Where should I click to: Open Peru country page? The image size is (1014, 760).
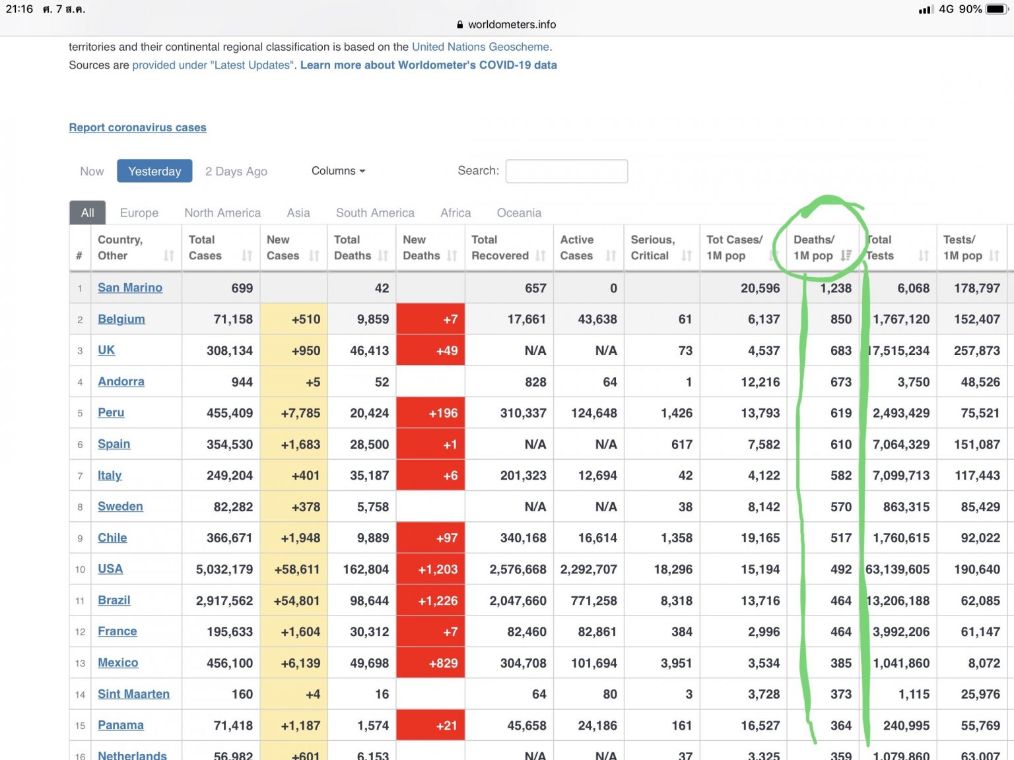pos(111,412)
